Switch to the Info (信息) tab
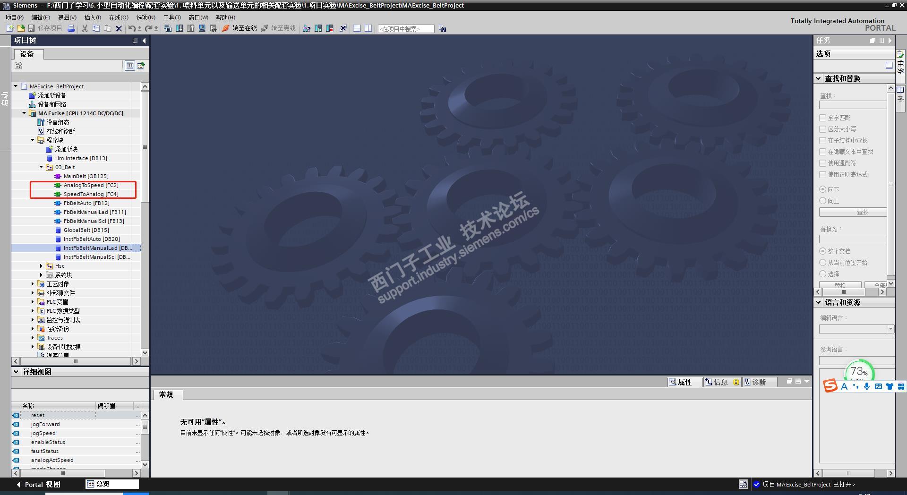The height and width of the screenshot is (495, 907). [x=721, y=382]
